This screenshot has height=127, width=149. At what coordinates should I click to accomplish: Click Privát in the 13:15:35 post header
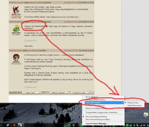point(75,22)
